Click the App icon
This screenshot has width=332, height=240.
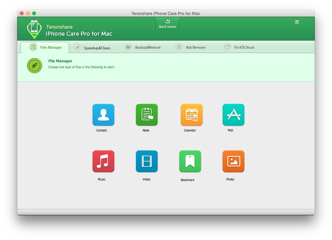click(233, 114)
